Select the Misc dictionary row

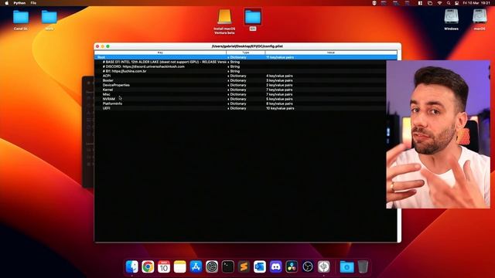(240, 94)
